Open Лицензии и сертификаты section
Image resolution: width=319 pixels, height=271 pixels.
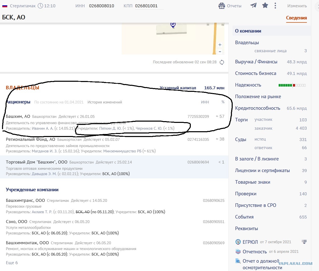[262, 171]
